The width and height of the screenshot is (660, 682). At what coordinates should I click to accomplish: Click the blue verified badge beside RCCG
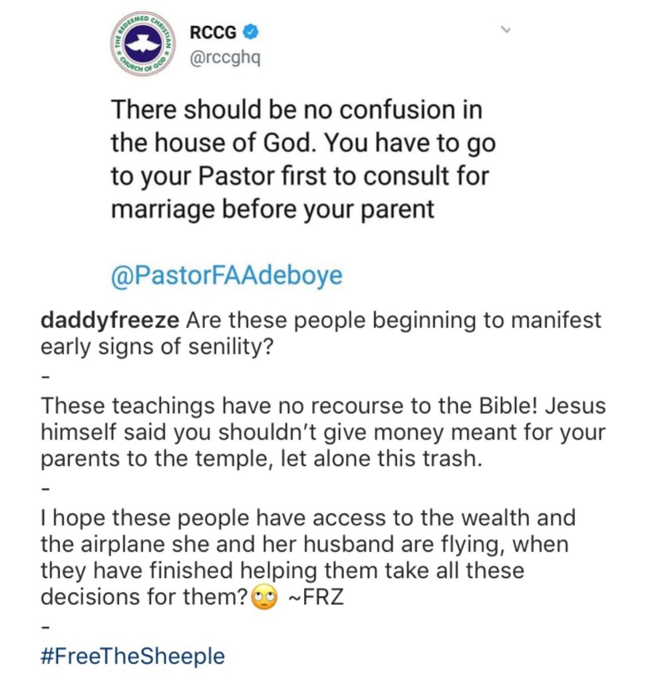click(250, 32)
